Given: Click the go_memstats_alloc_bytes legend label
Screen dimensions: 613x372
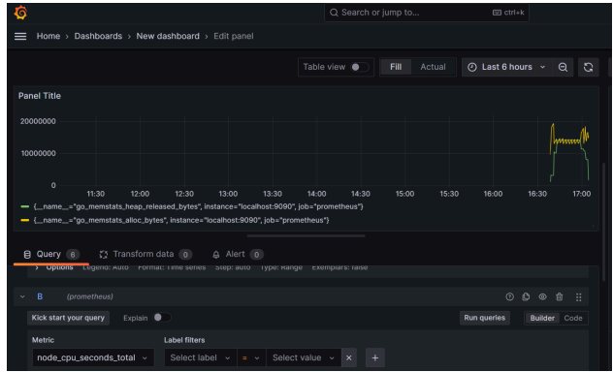Looking at the screenshot, I should pos(181,220).
